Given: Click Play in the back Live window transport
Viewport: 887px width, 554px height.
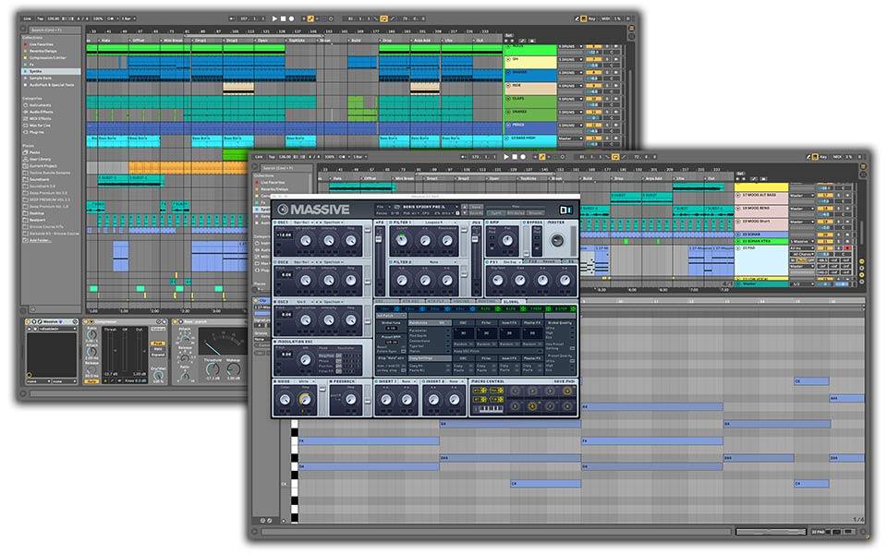Looking at the screenshot, I should tap(274, 18).
